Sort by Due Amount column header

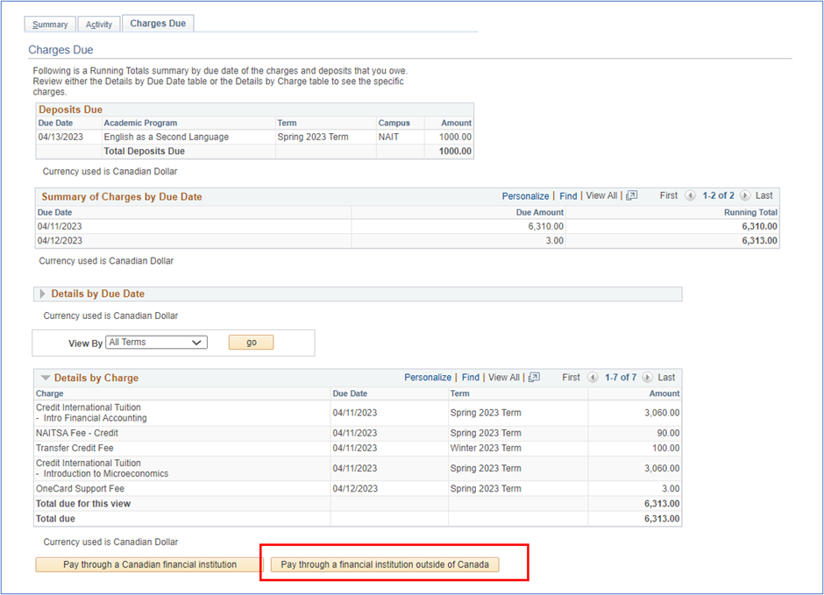540,212
